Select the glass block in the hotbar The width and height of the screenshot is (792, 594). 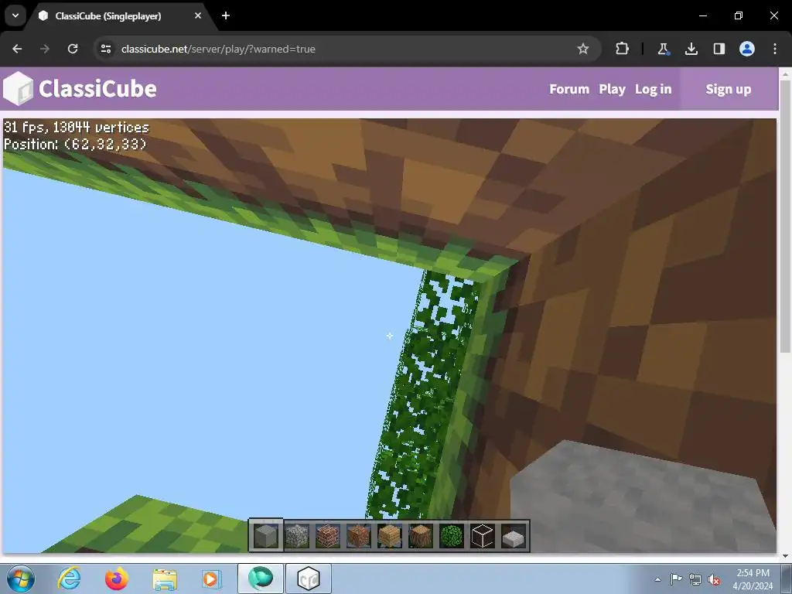[x=483, y=536]
